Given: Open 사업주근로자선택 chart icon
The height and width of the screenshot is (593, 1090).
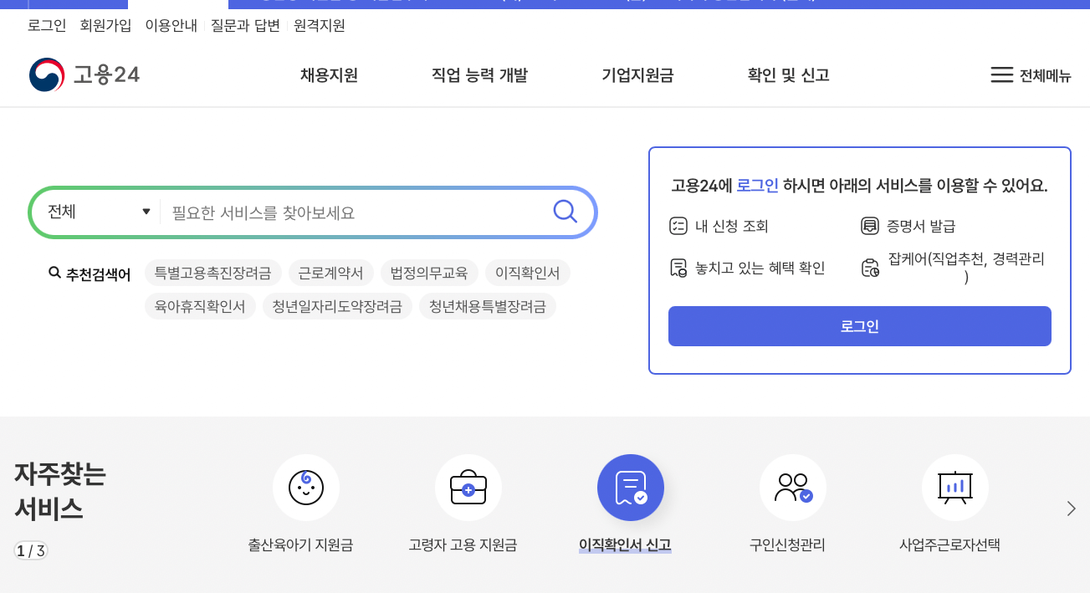Looking at the screenshot, I should [x=954, y=488].
